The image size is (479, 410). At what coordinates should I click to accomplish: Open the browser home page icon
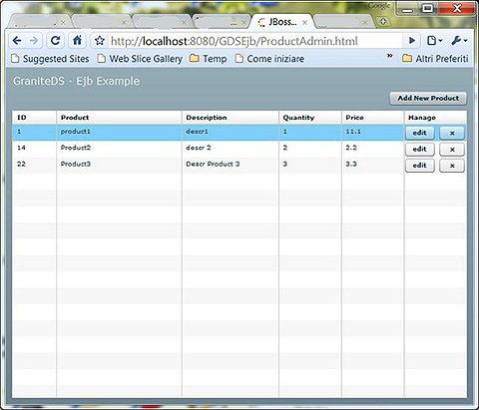coord(77,41)
